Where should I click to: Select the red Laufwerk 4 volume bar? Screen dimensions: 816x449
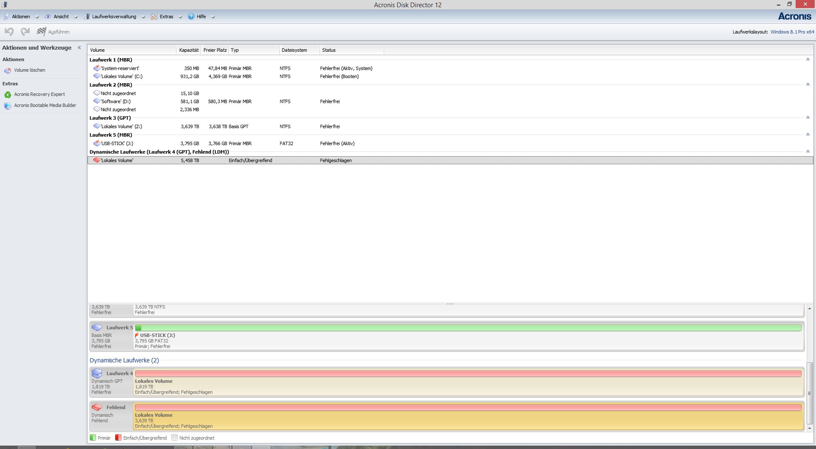pos(468,373)
